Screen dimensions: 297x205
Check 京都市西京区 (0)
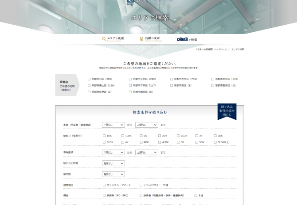click(130, 92)
